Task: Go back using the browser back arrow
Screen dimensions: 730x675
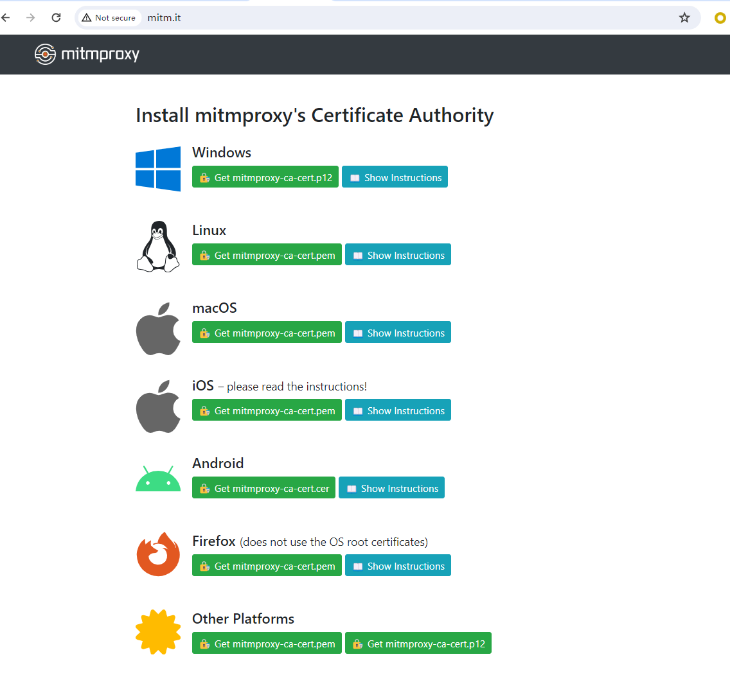Action: point(6,18)
